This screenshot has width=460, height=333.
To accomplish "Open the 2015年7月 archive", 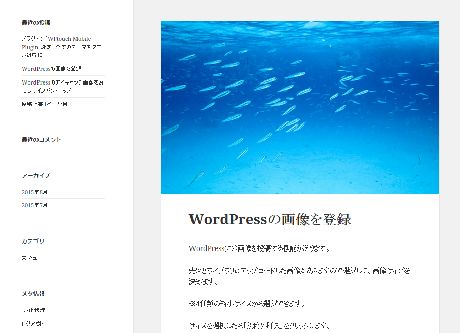I will 34,205.
